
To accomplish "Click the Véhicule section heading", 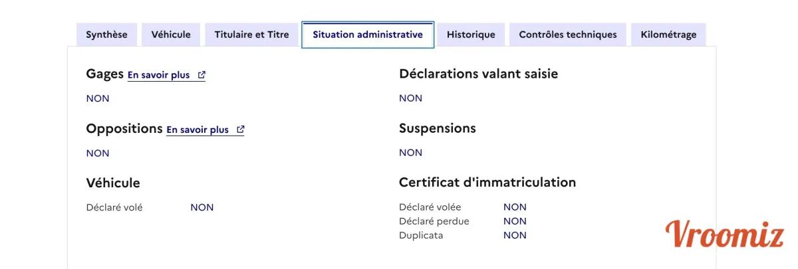I will click(113, 183).
